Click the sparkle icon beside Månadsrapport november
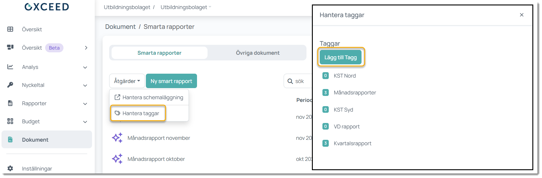This screenshot has height=178, width=542. tap(117, 138)
